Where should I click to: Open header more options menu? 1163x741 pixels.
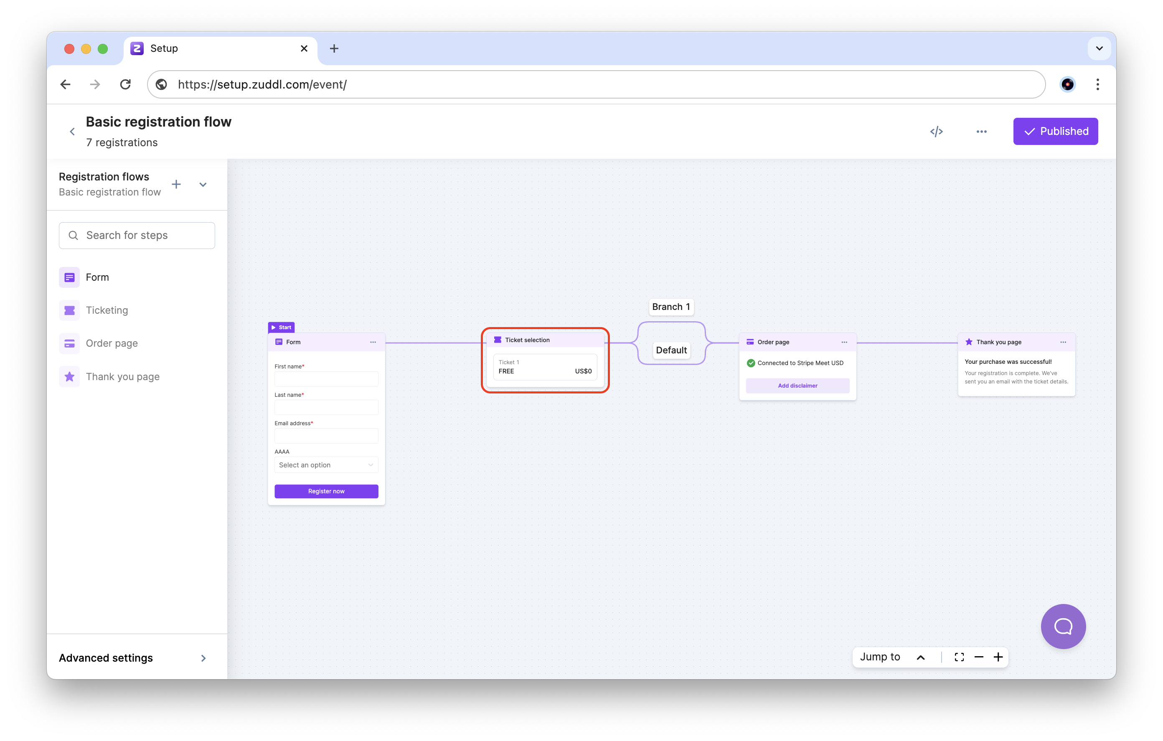click(x=981, y=132)
